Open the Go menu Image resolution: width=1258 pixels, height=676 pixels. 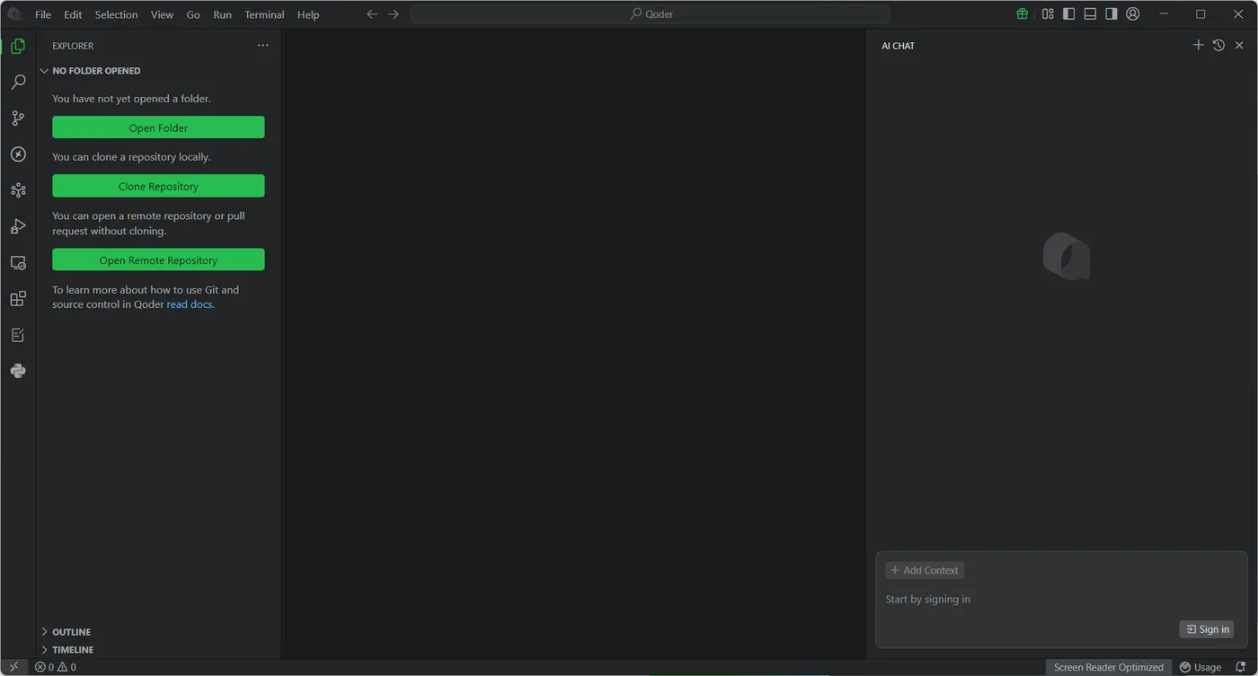click(193, 14)
